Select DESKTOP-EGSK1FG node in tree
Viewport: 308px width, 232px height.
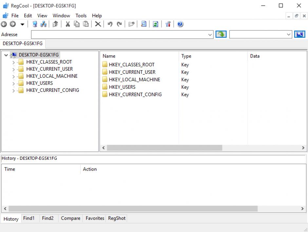(39, 55)
